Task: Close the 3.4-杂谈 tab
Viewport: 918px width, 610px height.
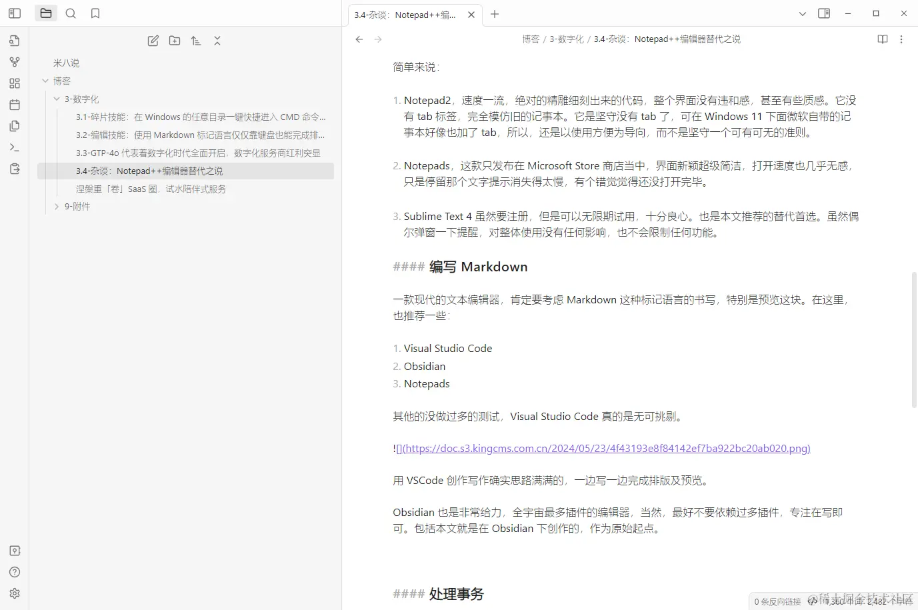Action: 471,15
